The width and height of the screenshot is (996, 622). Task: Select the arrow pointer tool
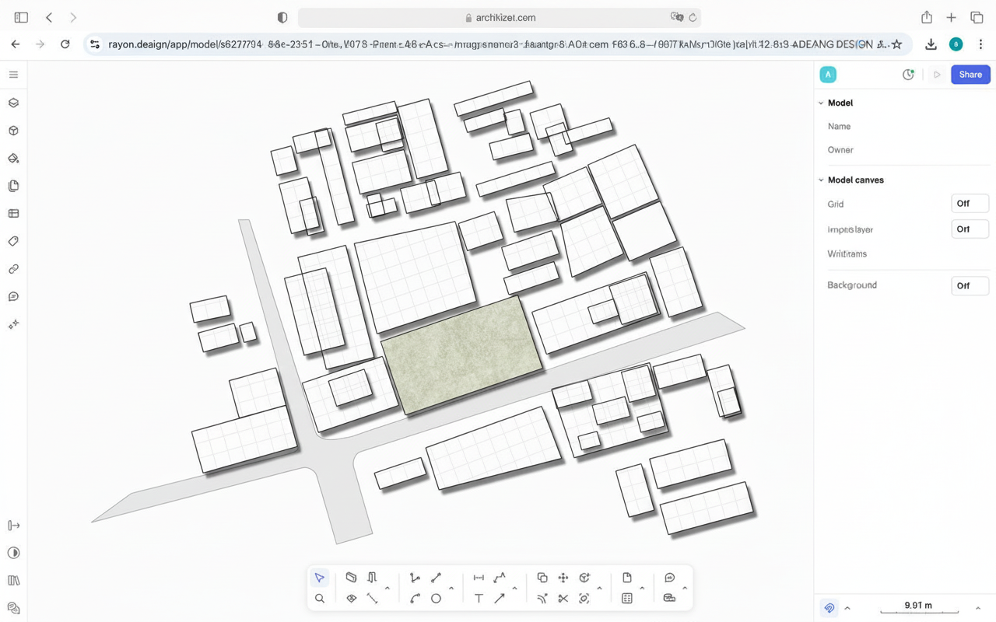point(320,578)
